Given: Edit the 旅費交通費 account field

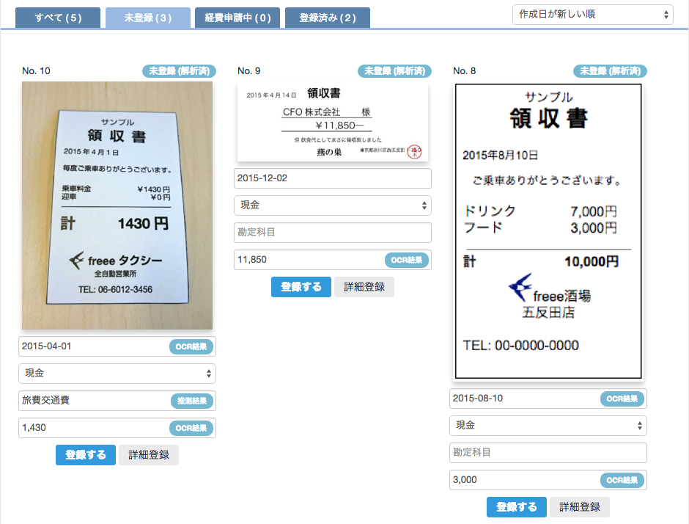Looking at the screenshot, I should click(117, 401).
